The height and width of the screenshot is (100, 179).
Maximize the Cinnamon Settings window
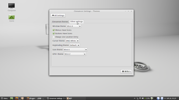click(x=128, y=11)
